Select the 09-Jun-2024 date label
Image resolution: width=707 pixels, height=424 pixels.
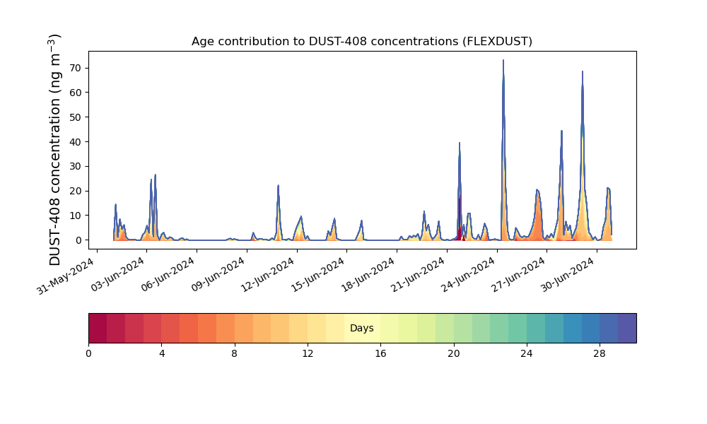[218, 274]
